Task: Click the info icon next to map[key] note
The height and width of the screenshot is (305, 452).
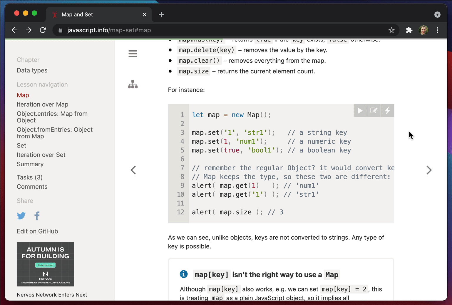Action: click(184, 274)
